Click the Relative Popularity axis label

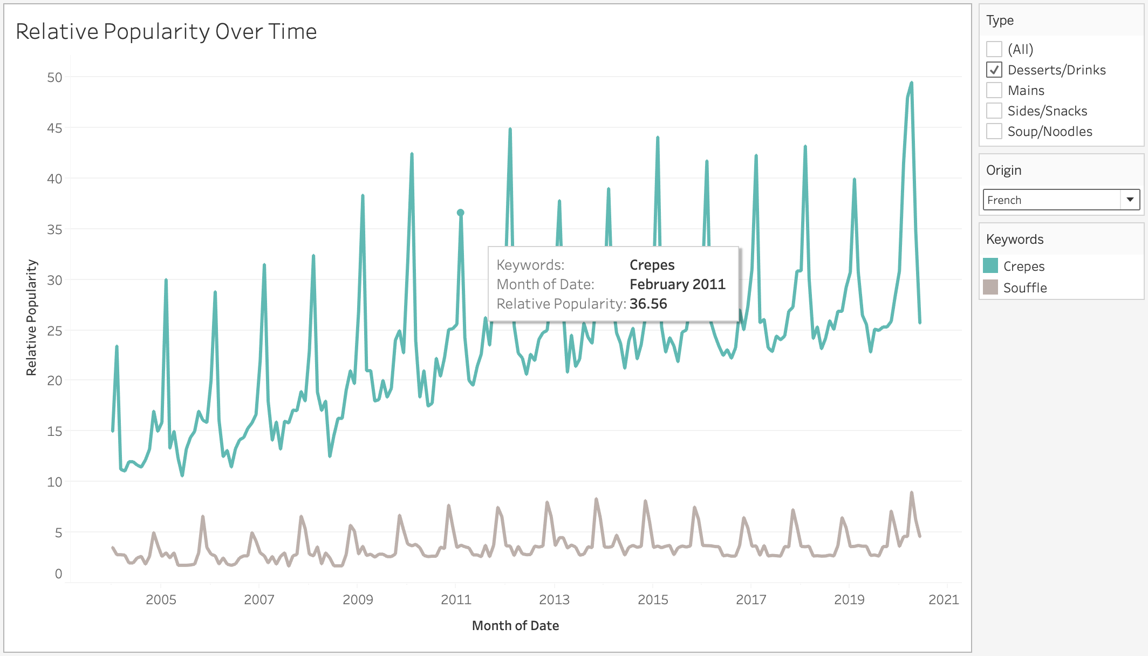coord(31,318)
